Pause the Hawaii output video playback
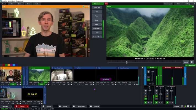Viewport: 196px width, 110px height. pyautogui.click(x=192, y=62)
